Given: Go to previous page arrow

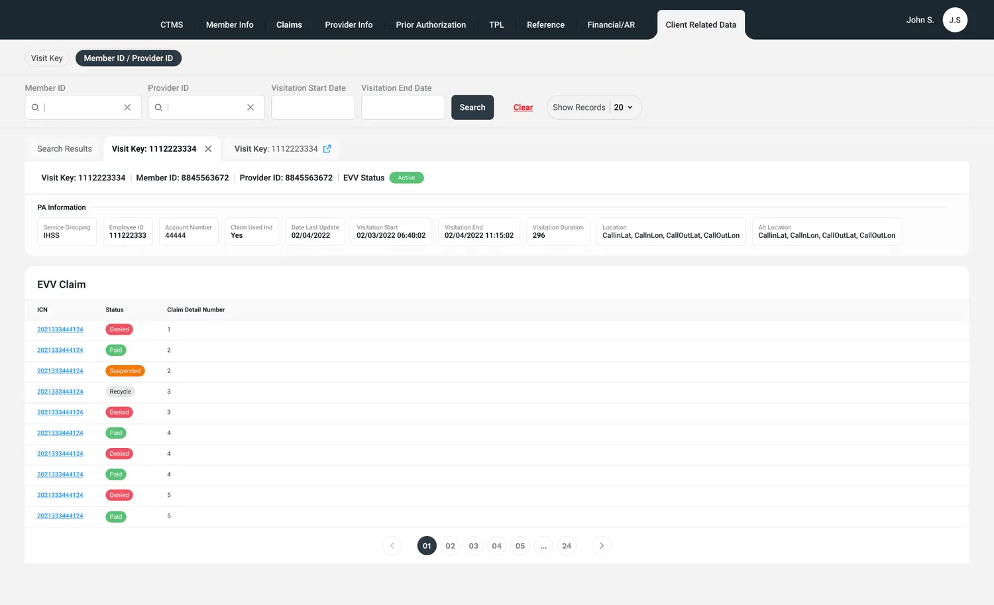Looking at the screenshot, I should click(x=392, y=546).
